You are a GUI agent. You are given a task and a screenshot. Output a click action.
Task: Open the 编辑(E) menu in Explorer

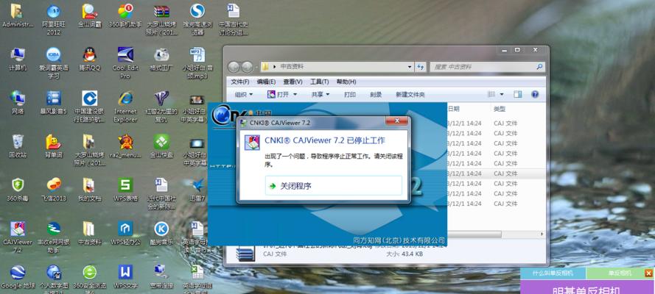266,82
